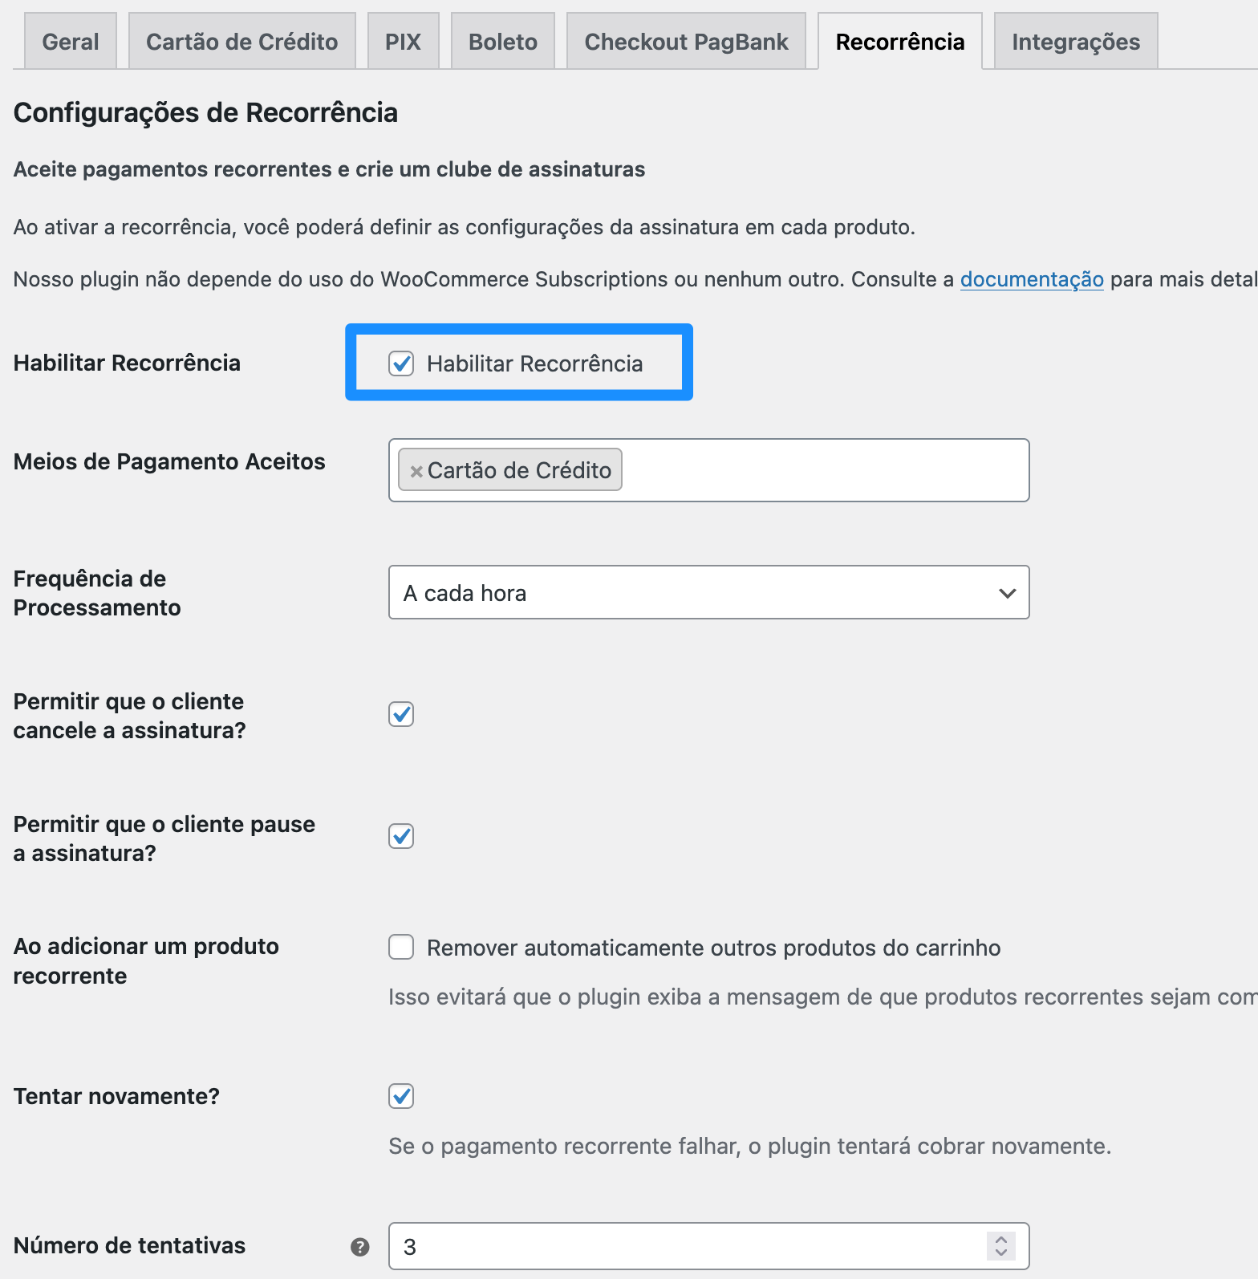Image resolution: width=1258 pixels, height=1279 pixels.
Task: Click the help icon beside Número de tentativas
Action: 360,1247
